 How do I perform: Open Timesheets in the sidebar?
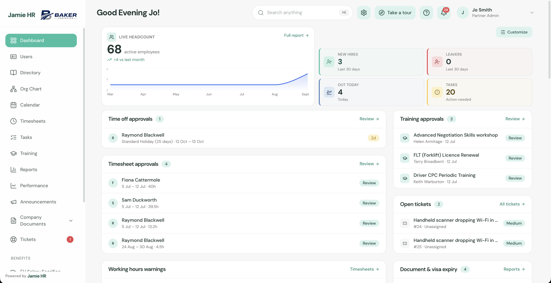tap(41, 121)
